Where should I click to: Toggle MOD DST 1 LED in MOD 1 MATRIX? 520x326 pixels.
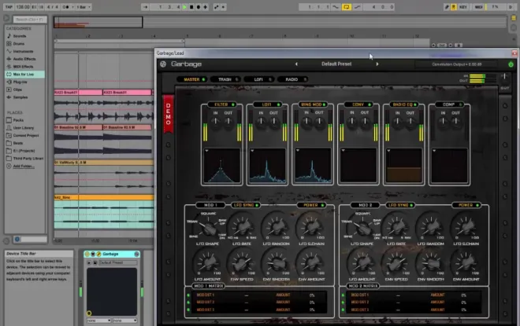click(188, 295)
